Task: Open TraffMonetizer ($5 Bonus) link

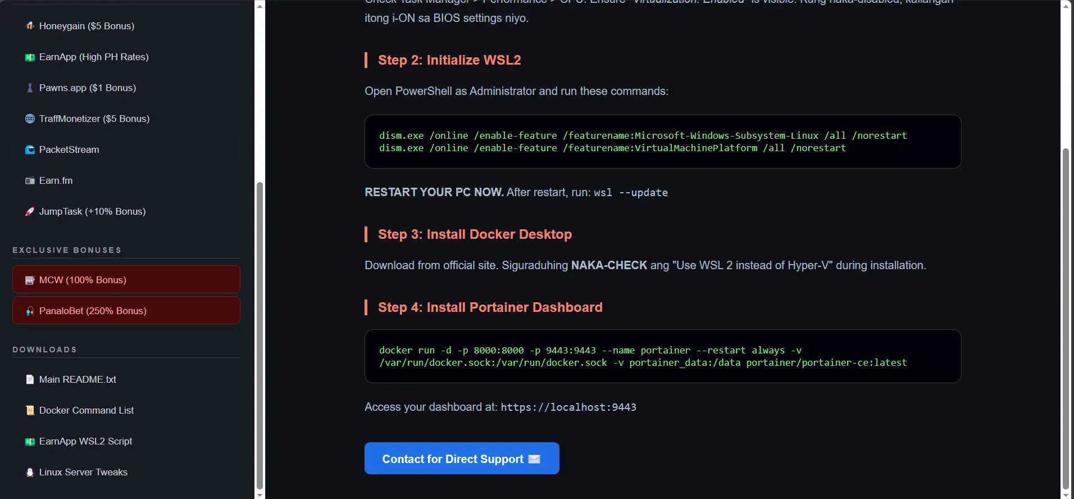Action: 126,119
